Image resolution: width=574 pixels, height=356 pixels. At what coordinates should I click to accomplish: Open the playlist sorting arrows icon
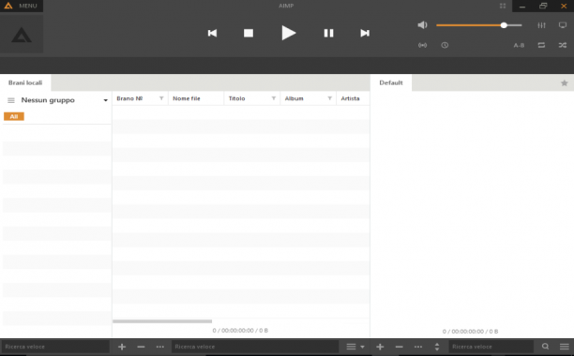[x=437, y=347]
